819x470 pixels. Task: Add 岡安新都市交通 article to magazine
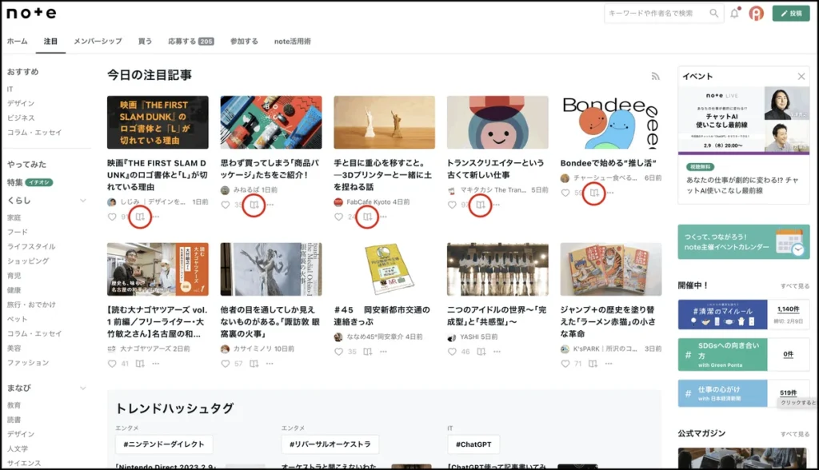(x=368, y=352)
